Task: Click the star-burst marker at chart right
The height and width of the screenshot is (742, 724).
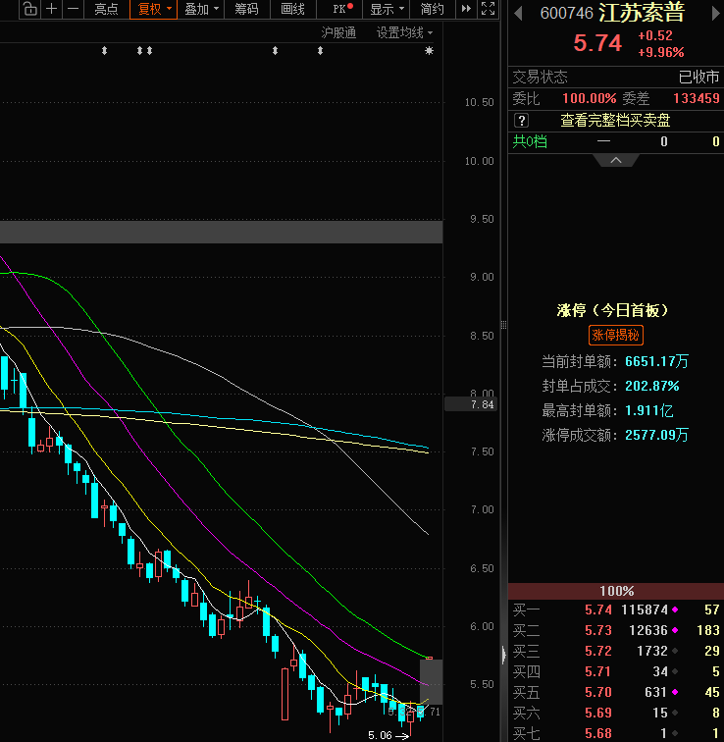Action: [x=429, y=51]
